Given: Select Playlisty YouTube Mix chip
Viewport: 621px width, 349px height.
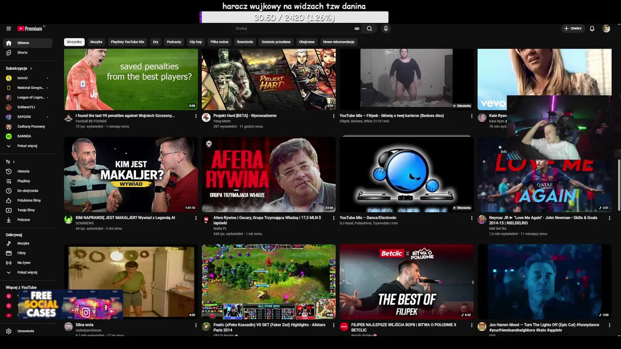Looking at the screenshot, I should click(128, 42).
